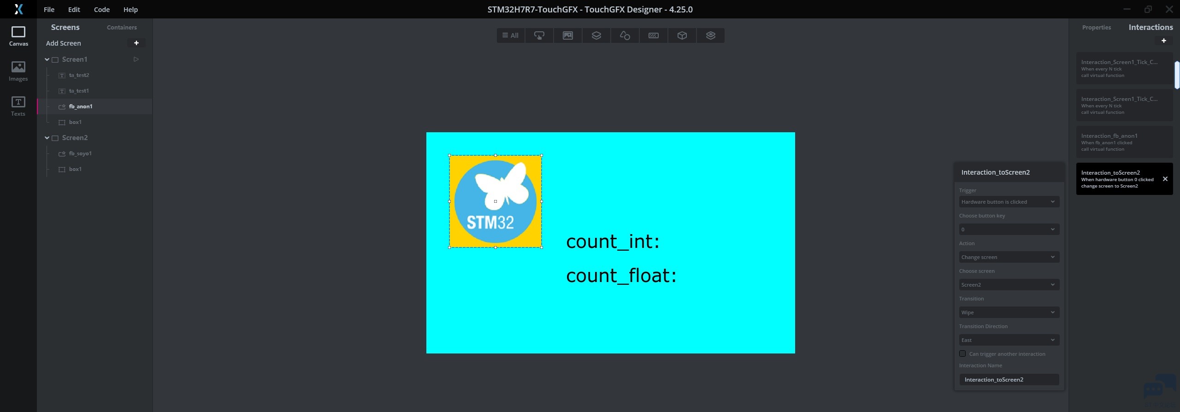Open the Buttons widget category

[539, 35]
